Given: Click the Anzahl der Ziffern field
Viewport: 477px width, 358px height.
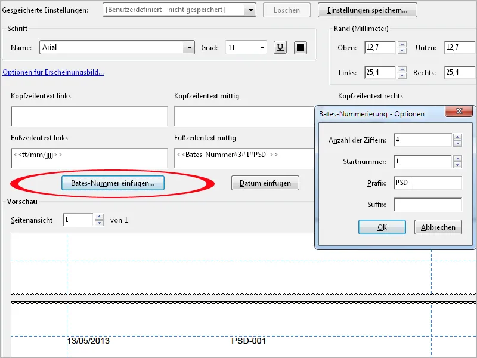Looking at the screenshot, I should pyautogui.click(x=423, y=140).
